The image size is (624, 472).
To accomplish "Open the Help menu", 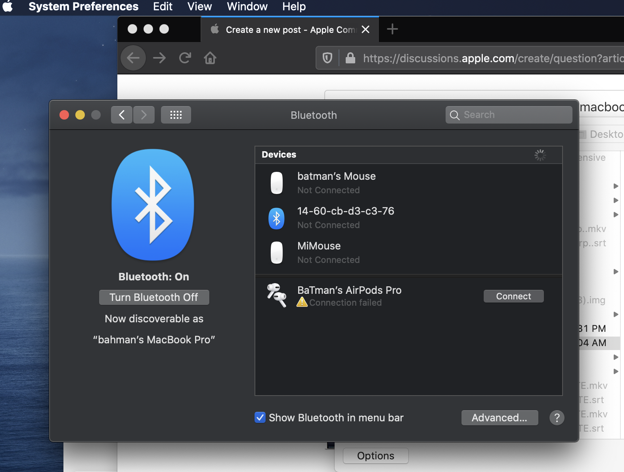I will pos(294,6).
